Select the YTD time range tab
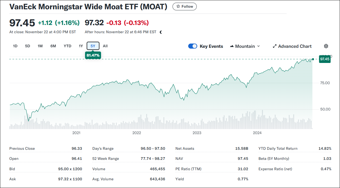 [x=67, y=46]
